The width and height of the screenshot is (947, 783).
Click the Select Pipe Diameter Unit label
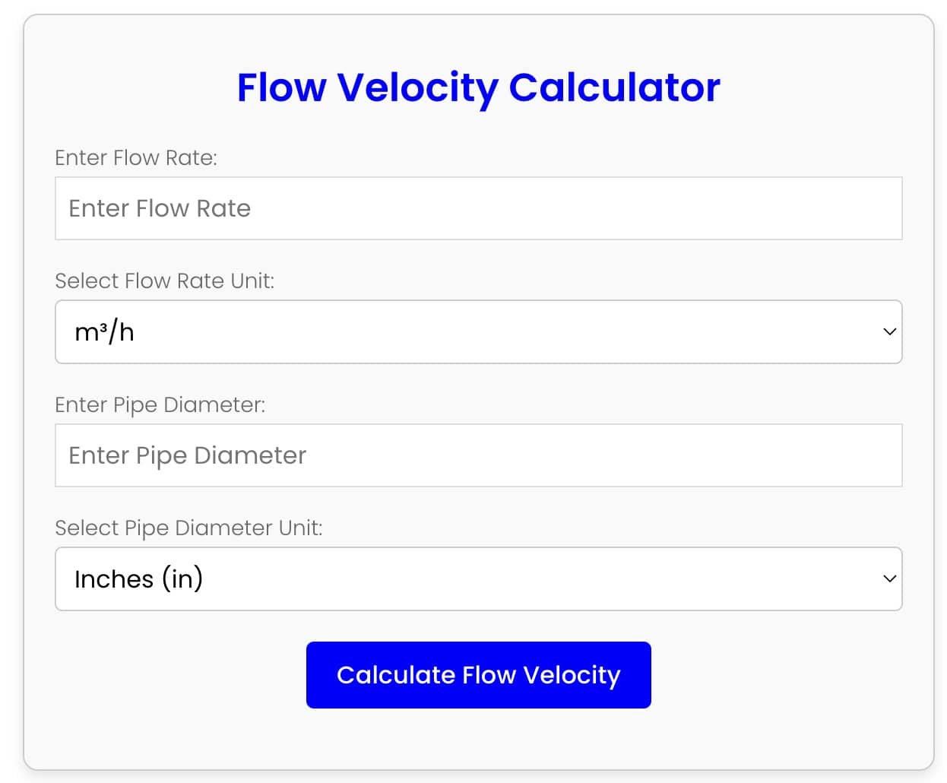(189, 528)
